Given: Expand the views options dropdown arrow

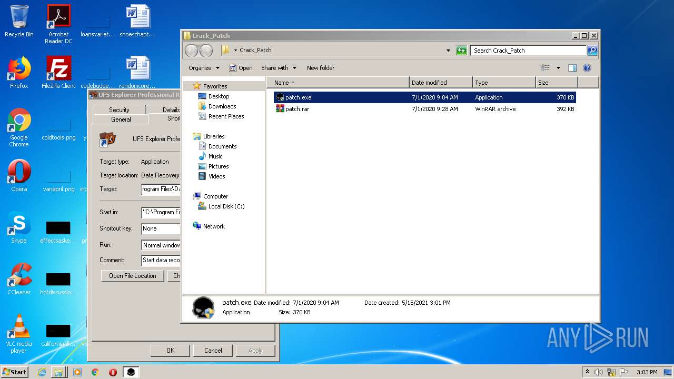Looking at the screenshot, I should coord(558,68).
